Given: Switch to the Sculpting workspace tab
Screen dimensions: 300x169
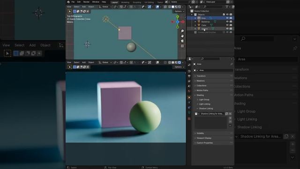Looking at the screenshot, I should [137, 2].
